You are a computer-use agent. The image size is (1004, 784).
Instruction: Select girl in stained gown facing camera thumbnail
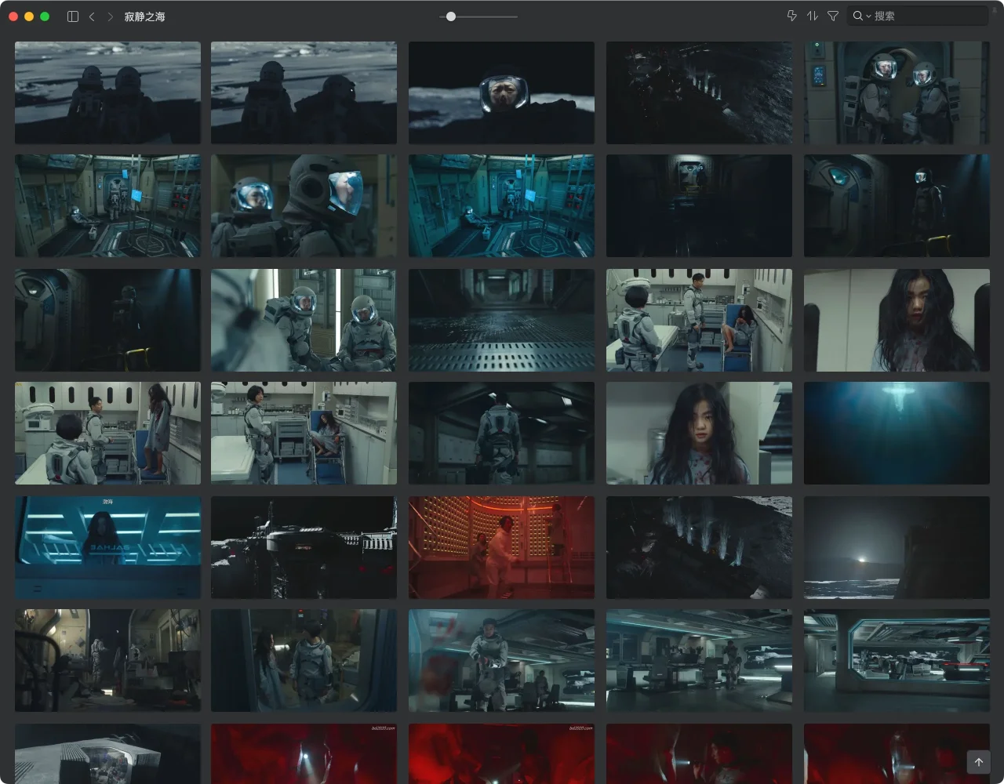(x=699, y=434)
